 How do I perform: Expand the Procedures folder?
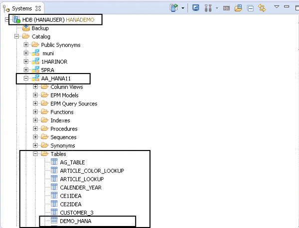coord(35,129)
